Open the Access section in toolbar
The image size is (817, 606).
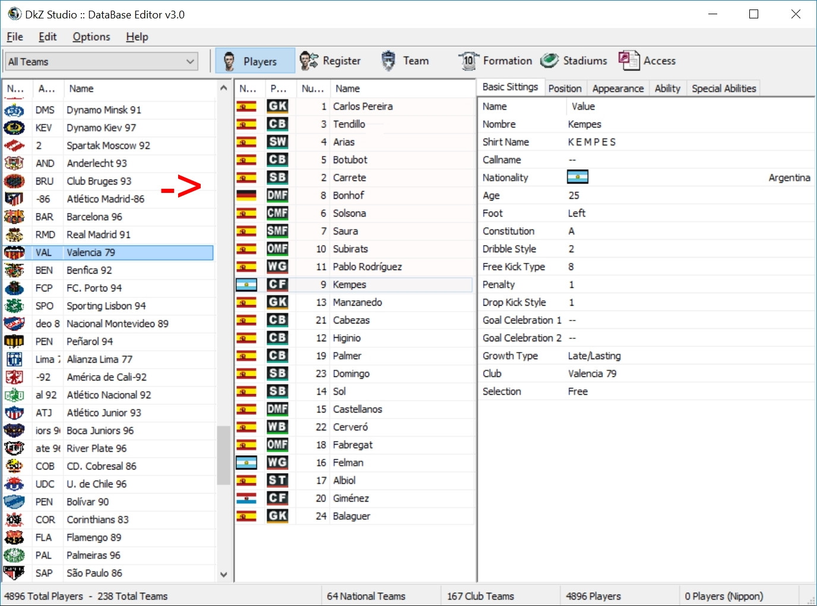pyautogui.click(x=647, y=61)
